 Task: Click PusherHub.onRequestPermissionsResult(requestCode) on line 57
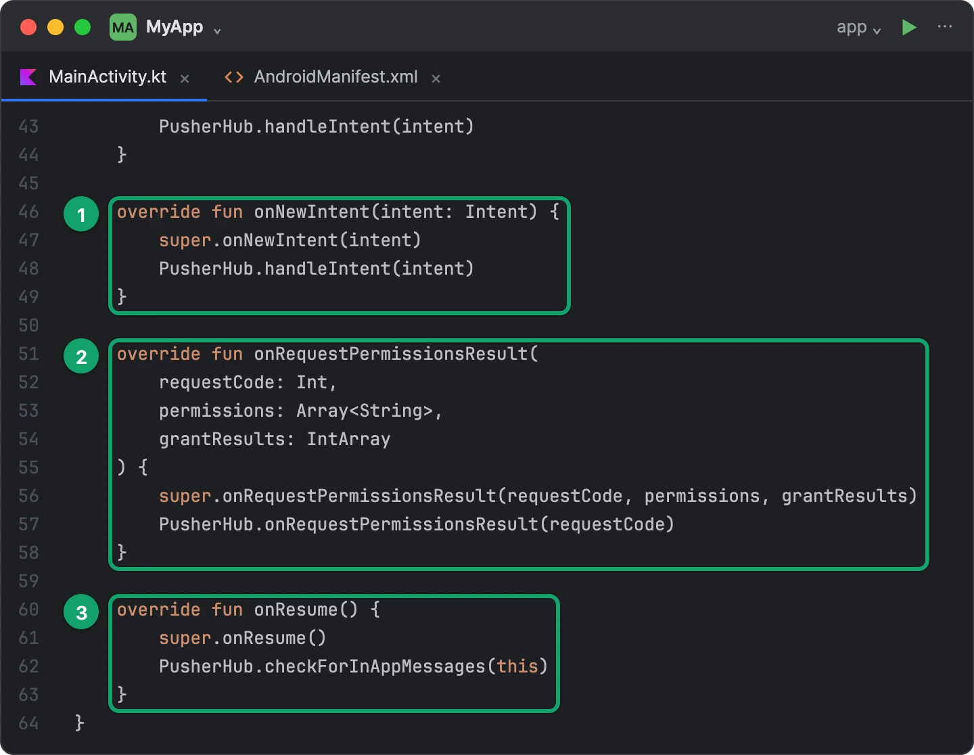coord(417,524)
